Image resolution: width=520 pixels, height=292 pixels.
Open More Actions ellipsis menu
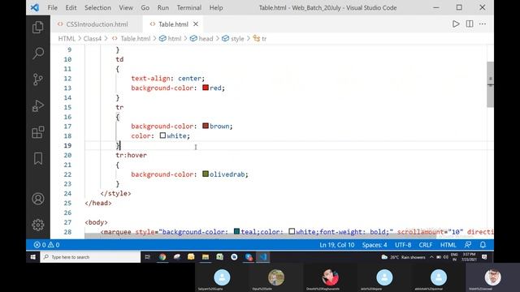pos(483,24)
